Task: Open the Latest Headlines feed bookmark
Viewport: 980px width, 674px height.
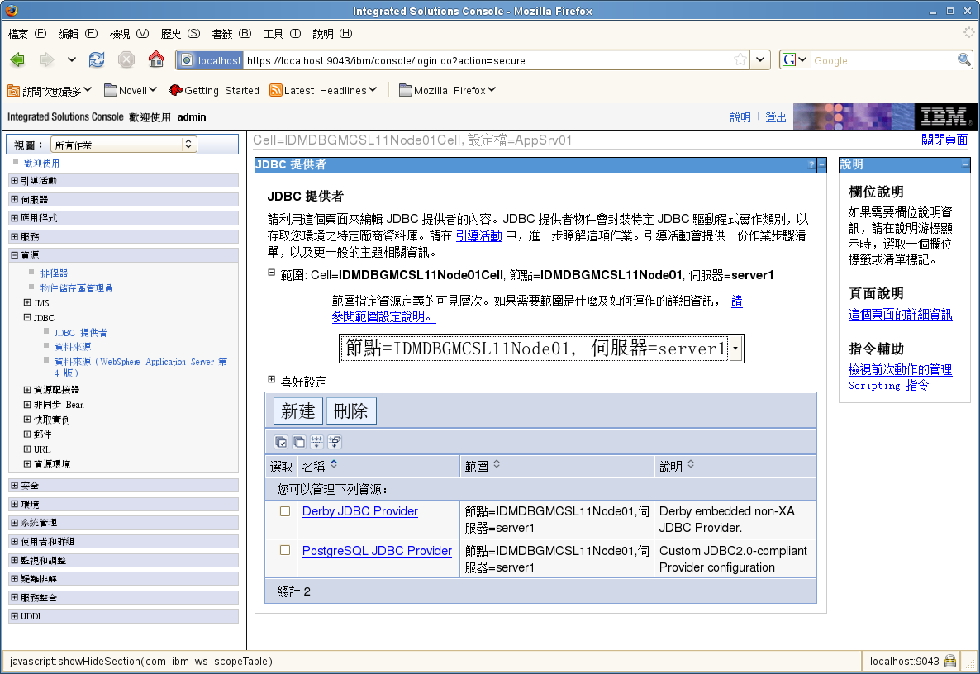Action: [323, 91]
